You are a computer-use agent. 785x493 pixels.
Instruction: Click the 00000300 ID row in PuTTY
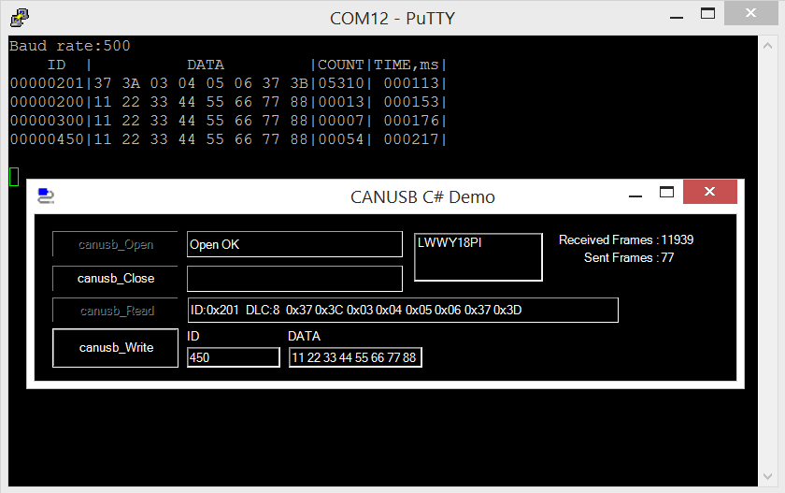[228, 121]
